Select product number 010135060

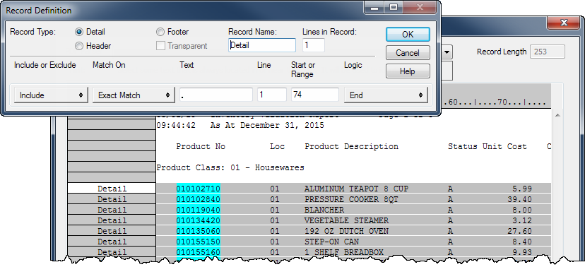click(x=199, y=231)
